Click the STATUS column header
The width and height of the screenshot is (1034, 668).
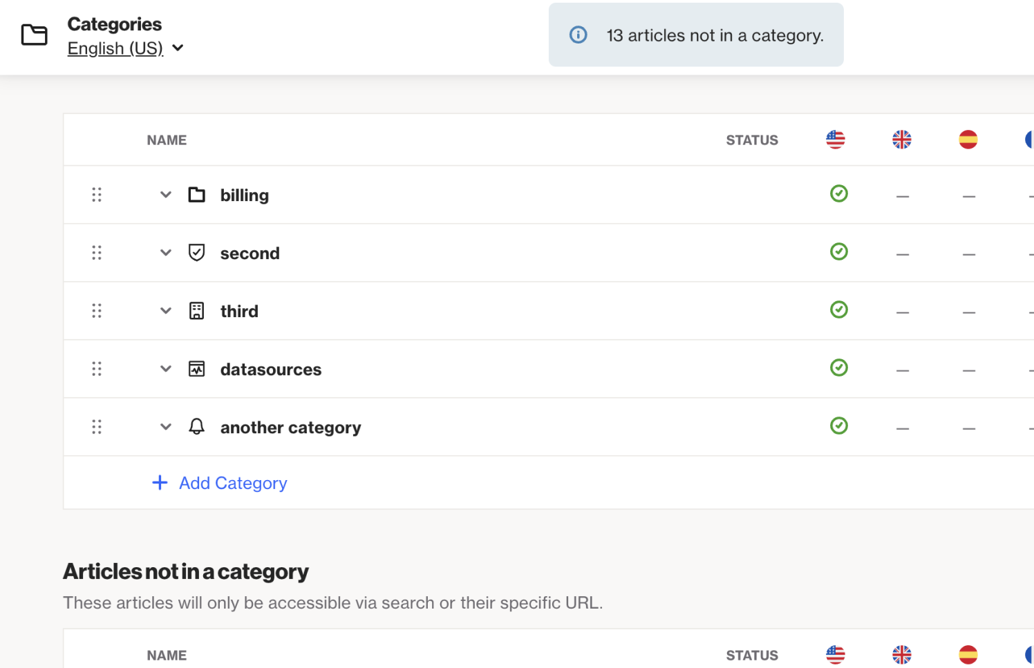pos(752,140)
